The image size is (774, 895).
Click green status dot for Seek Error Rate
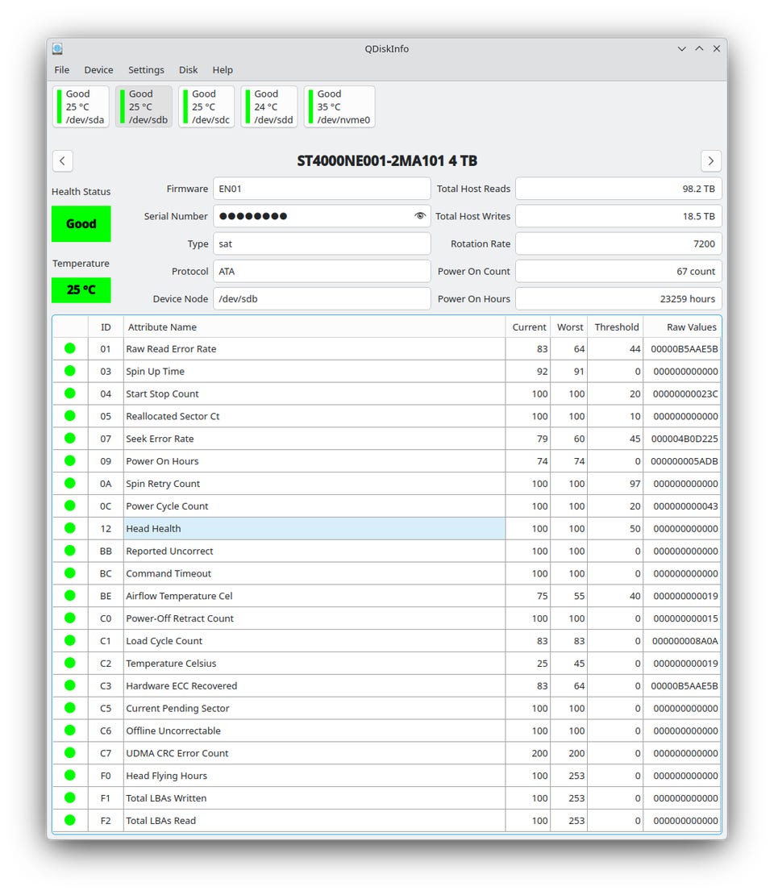tap(69, 439)
